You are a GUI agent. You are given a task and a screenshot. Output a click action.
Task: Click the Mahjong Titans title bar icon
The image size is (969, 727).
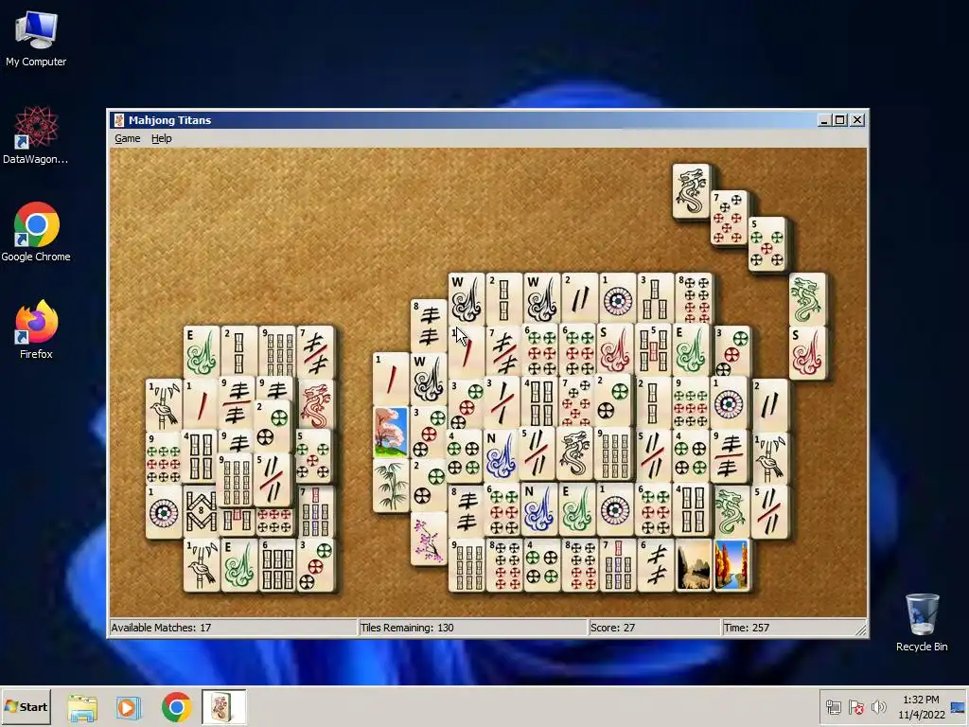119,120
